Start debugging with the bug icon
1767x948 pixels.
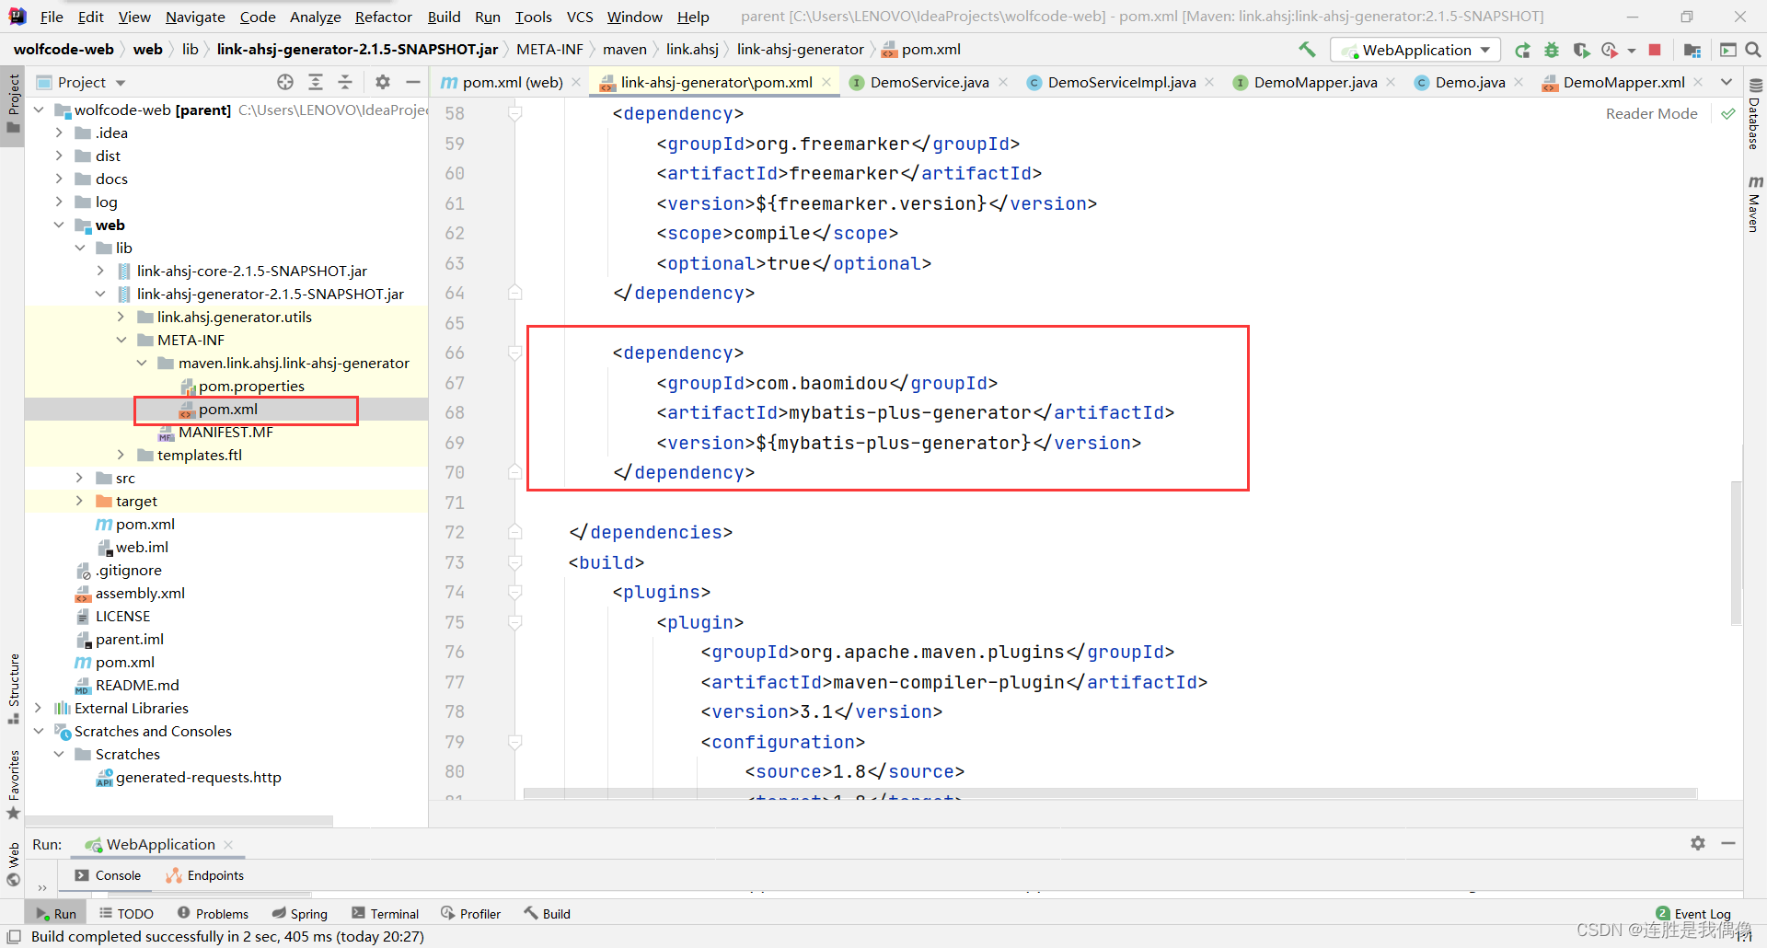pos(1552,50)
